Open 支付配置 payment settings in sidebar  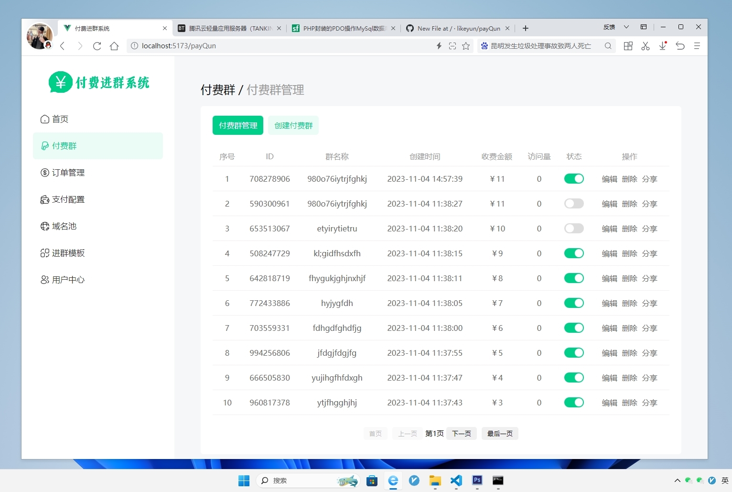(68, 199)
